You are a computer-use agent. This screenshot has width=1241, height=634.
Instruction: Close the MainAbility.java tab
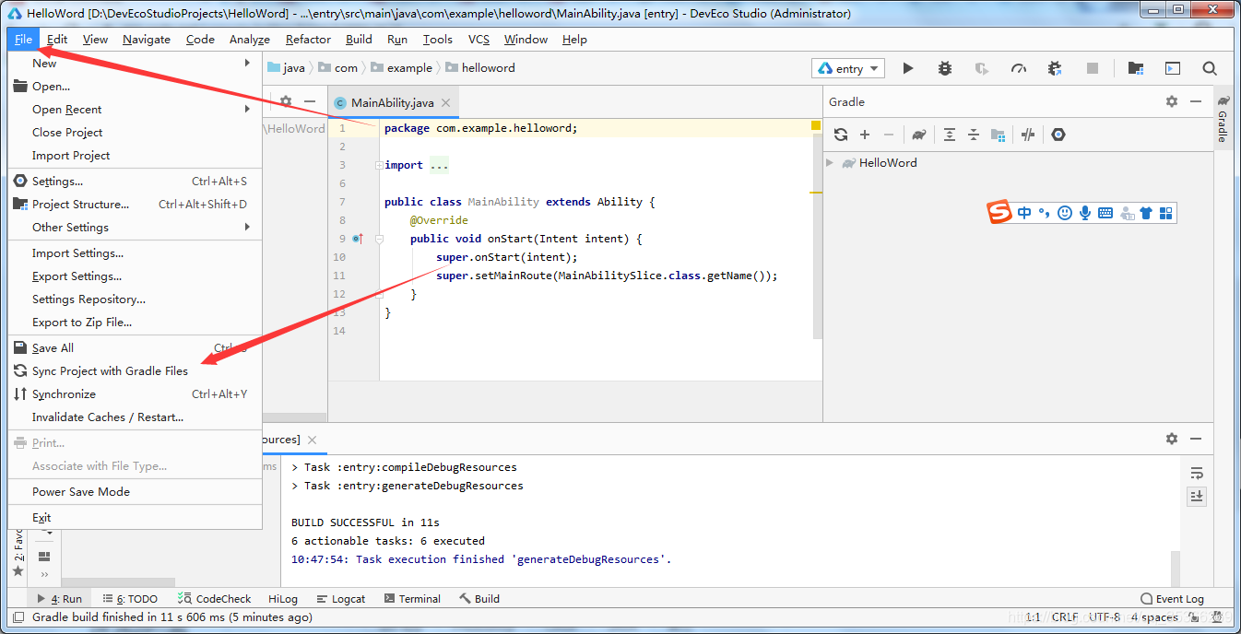point(445,103)
